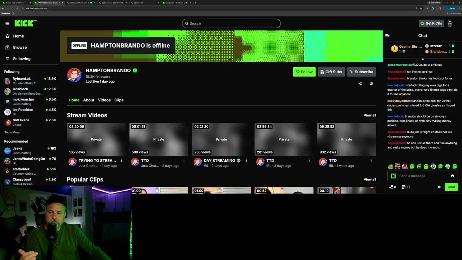View all Stream Videos
Image resolution: width=462 pixels, height=260 pixels.
370,115
